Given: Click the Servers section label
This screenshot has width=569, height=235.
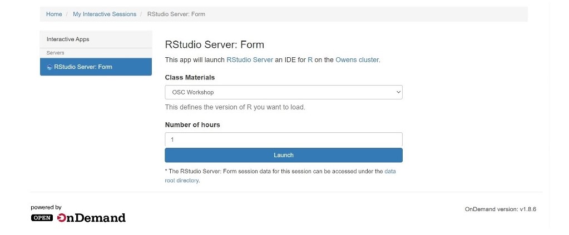Looking at the screenshot, I should tap(55, 53).
